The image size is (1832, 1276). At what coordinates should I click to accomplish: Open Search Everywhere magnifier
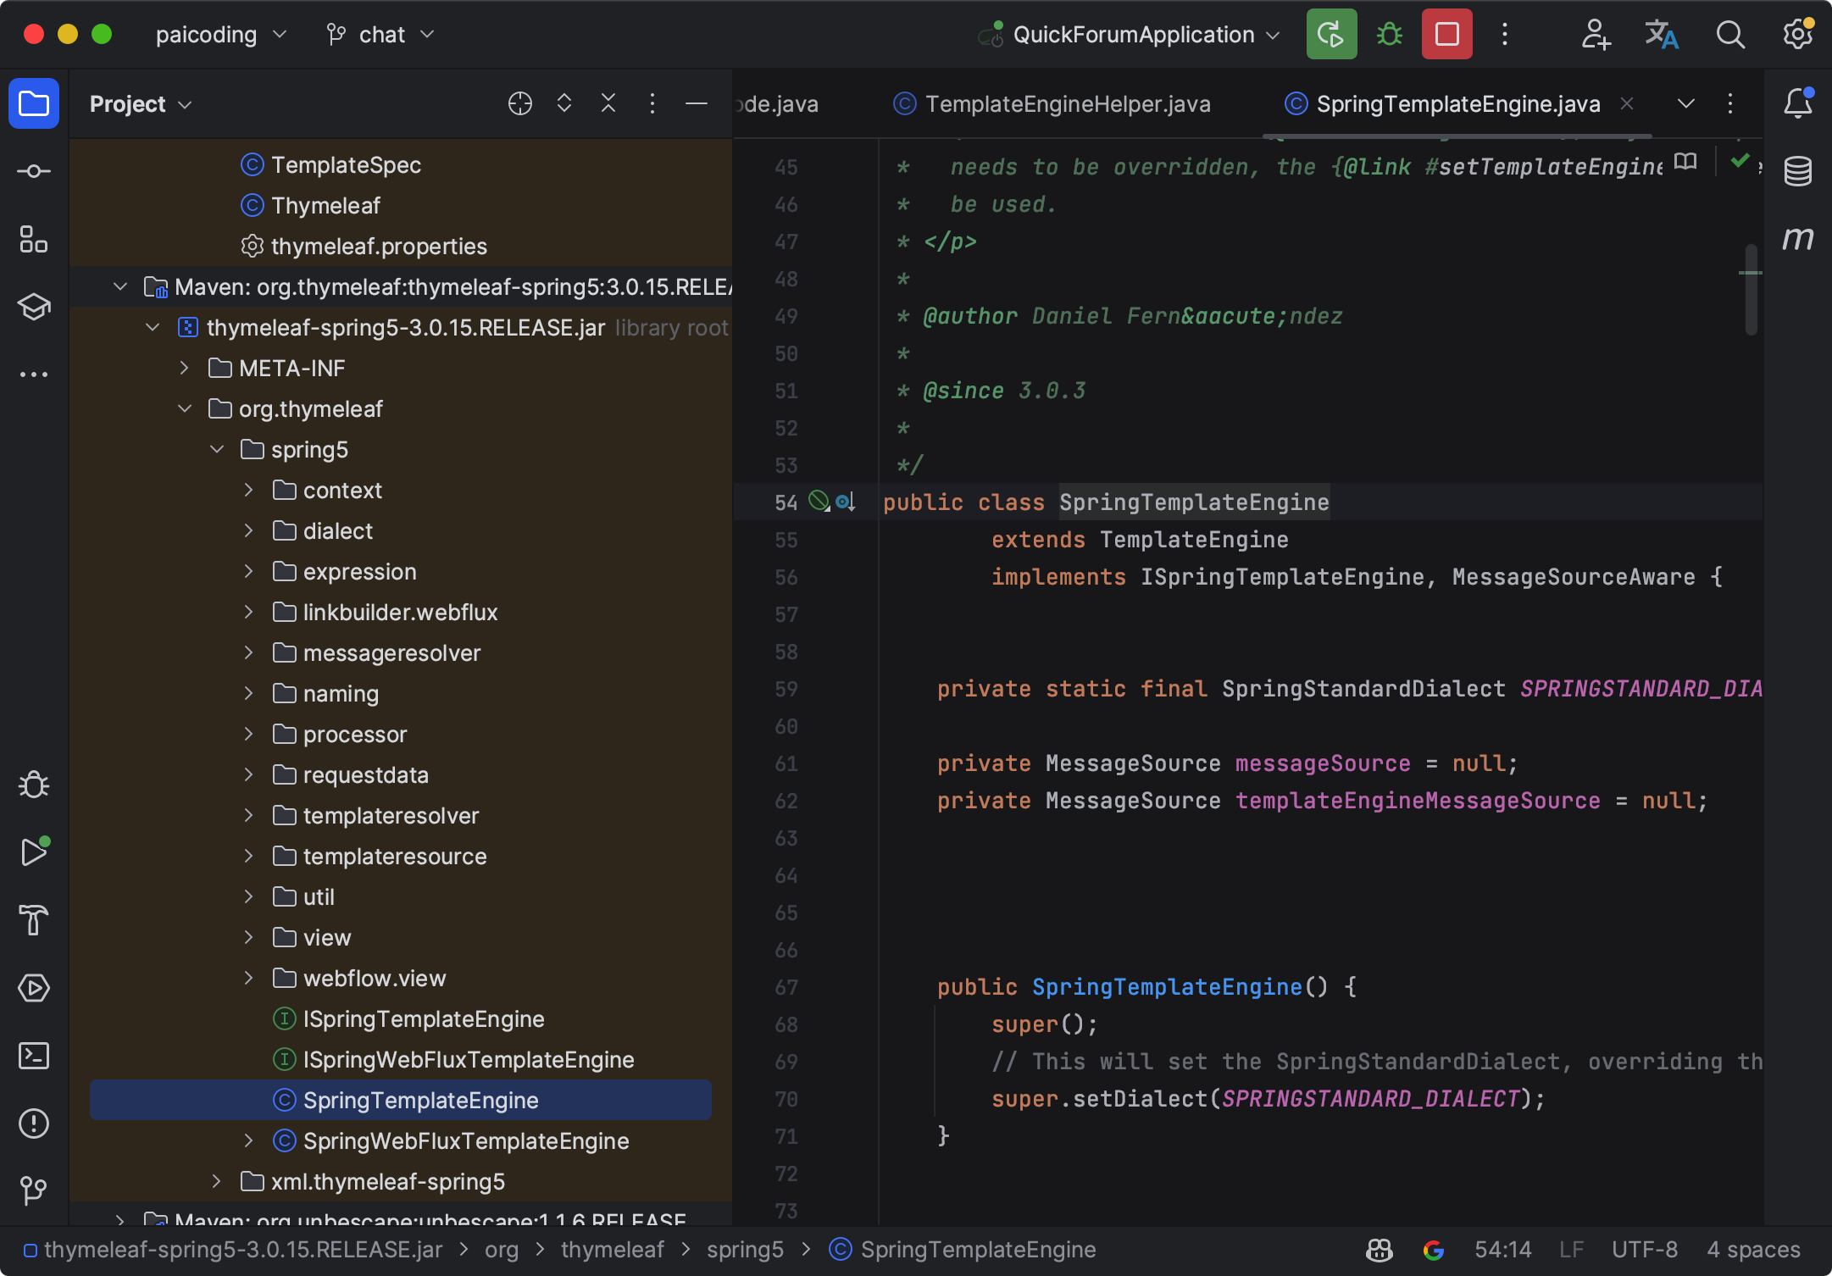[x=1729, y=35]
